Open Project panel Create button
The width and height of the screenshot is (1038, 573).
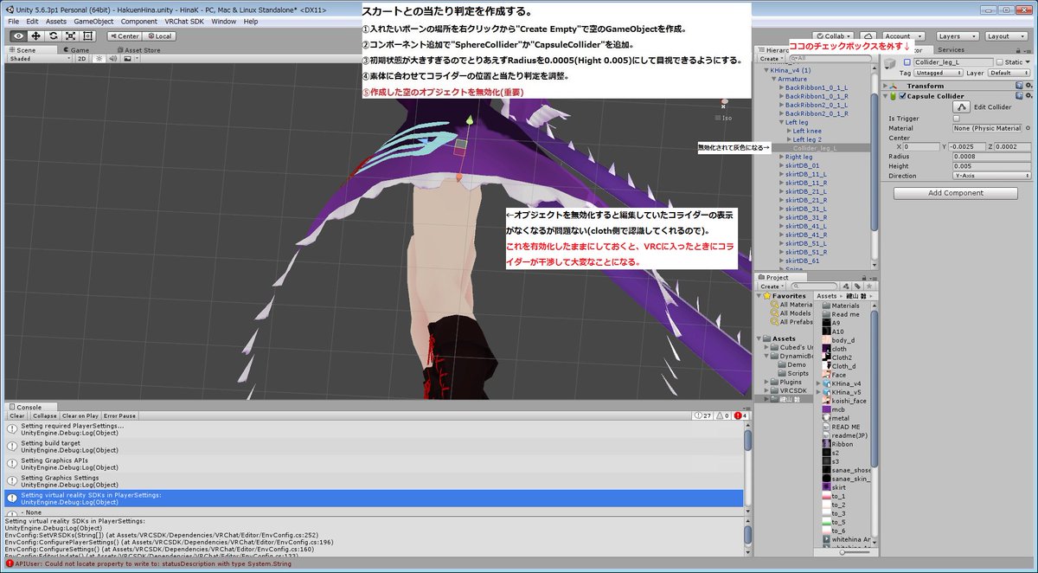[770, 286]
